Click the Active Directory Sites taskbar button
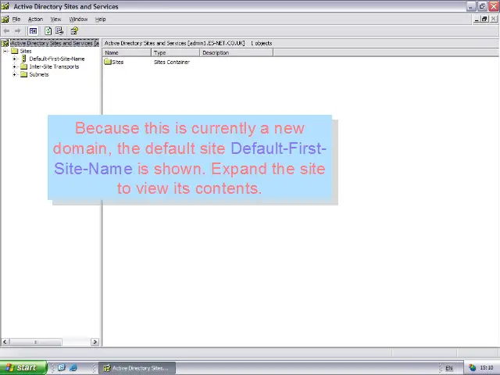The image size is (500, 375). point(137,368)
